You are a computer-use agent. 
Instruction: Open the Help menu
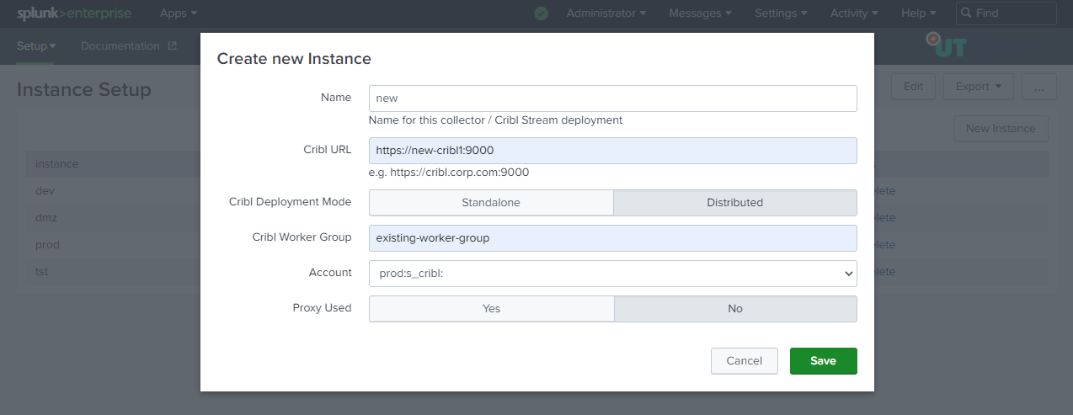click(918, 13)
